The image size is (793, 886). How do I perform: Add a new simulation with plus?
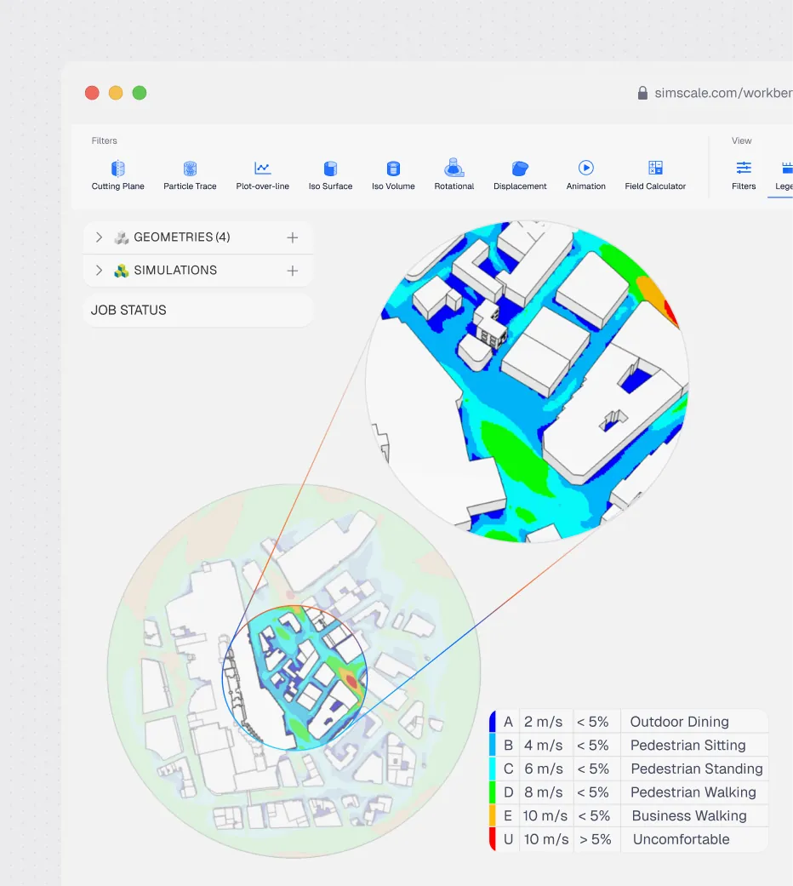click(x=292, y=271)
